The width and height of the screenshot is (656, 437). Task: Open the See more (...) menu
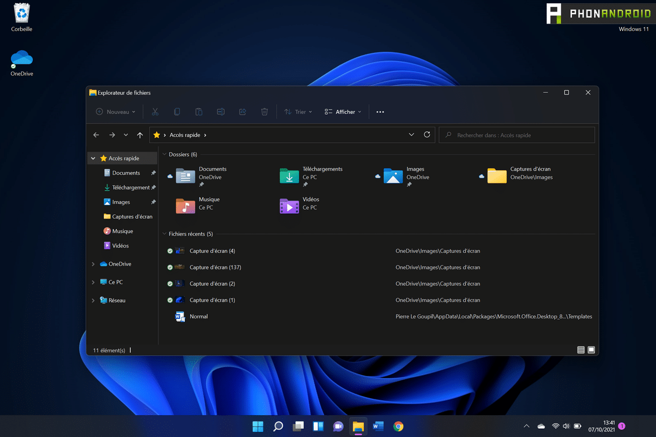[380, 111]
